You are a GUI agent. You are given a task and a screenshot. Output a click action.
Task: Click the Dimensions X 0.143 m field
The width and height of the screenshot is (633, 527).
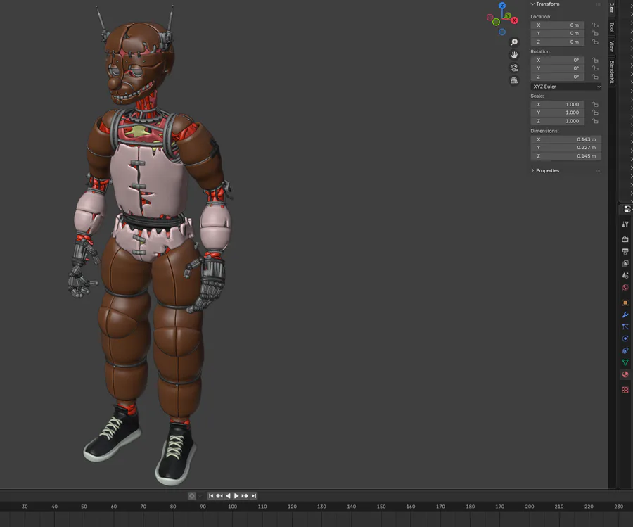coord(566,139)
